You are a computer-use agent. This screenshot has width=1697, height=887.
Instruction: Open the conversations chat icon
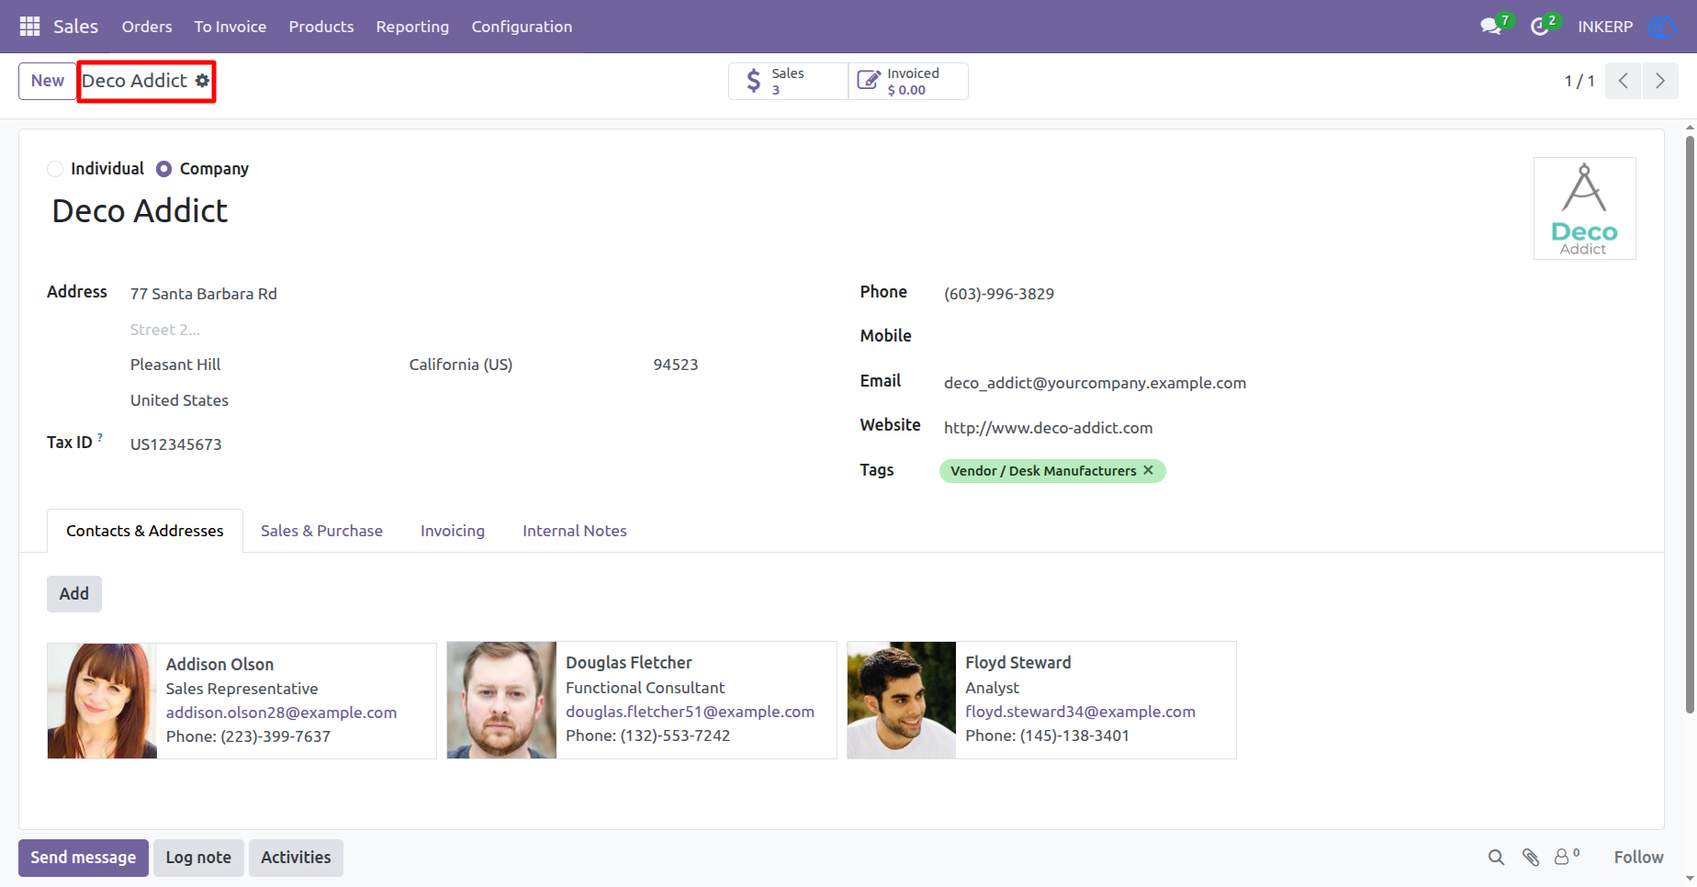1490,27
